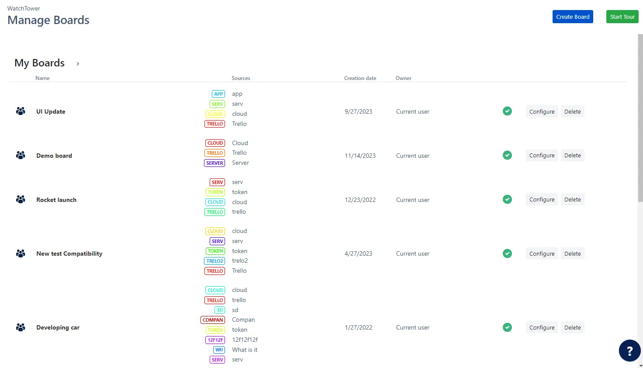
Task: Click the vertical page scrollbar
Action: pyautogui.click(x=640, y=118)
